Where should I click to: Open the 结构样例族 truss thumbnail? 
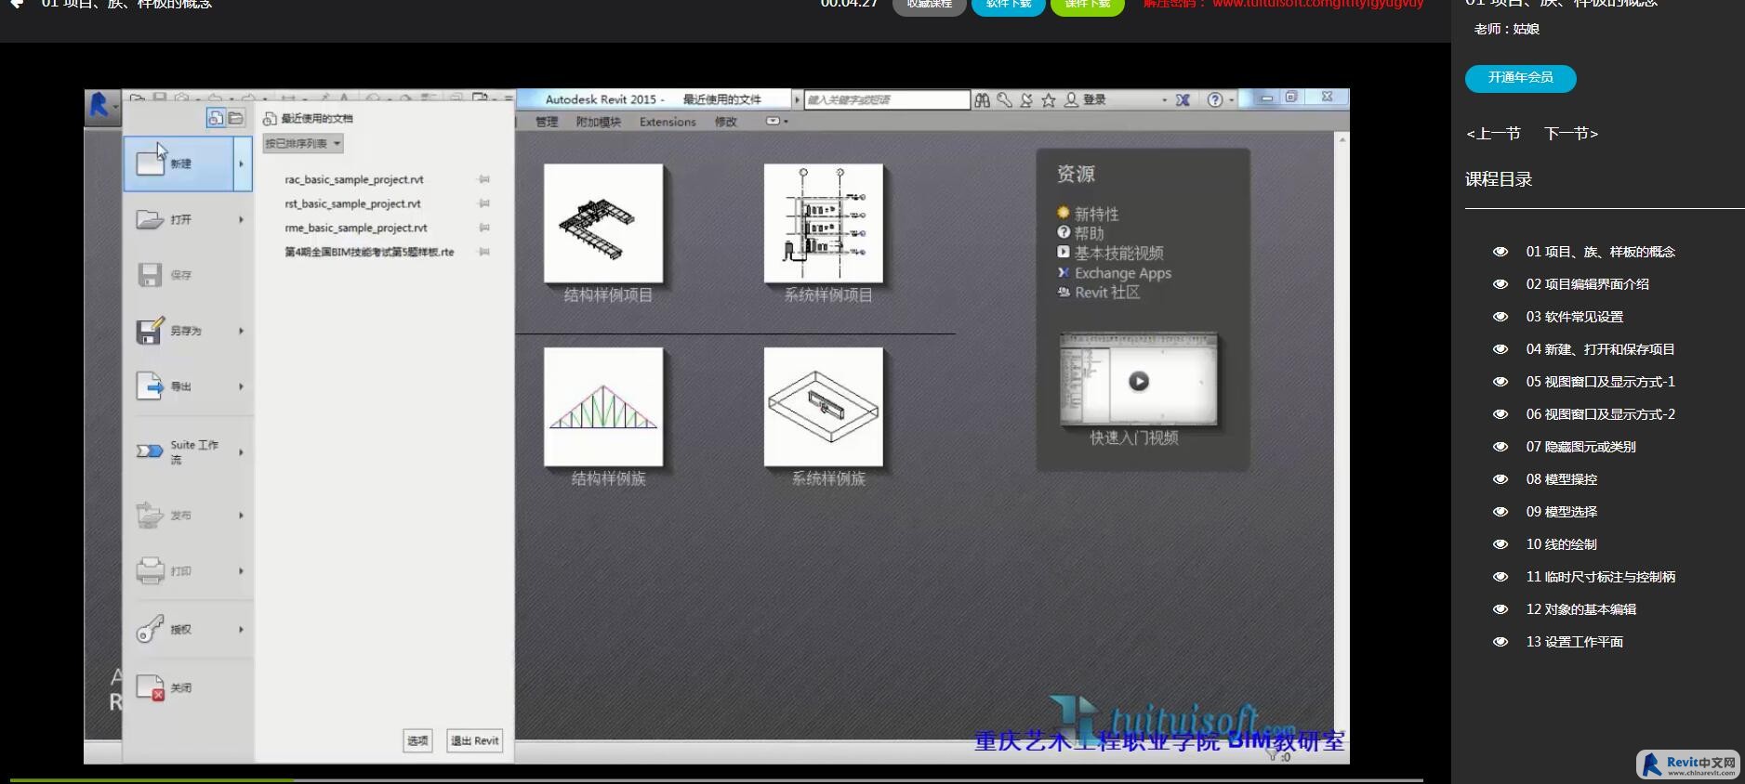pyautogui.click(x=603, y=407)
